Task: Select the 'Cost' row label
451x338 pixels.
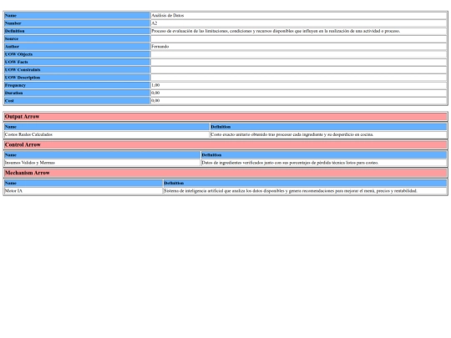Action: [x=9, y=101]
